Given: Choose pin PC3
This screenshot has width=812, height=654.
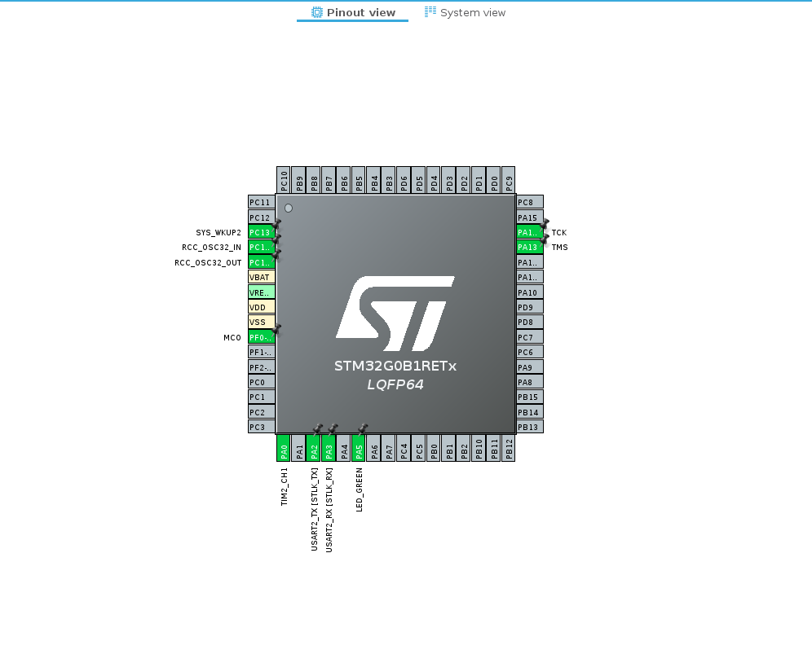Looking at the screenshot, I should coord(262,427).
